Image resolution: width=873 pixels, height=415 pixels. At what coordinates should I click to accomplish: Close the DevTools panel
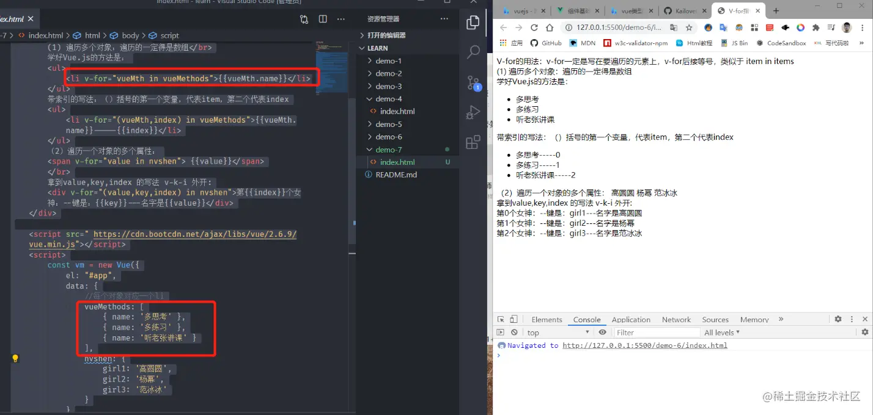[864, 319]
